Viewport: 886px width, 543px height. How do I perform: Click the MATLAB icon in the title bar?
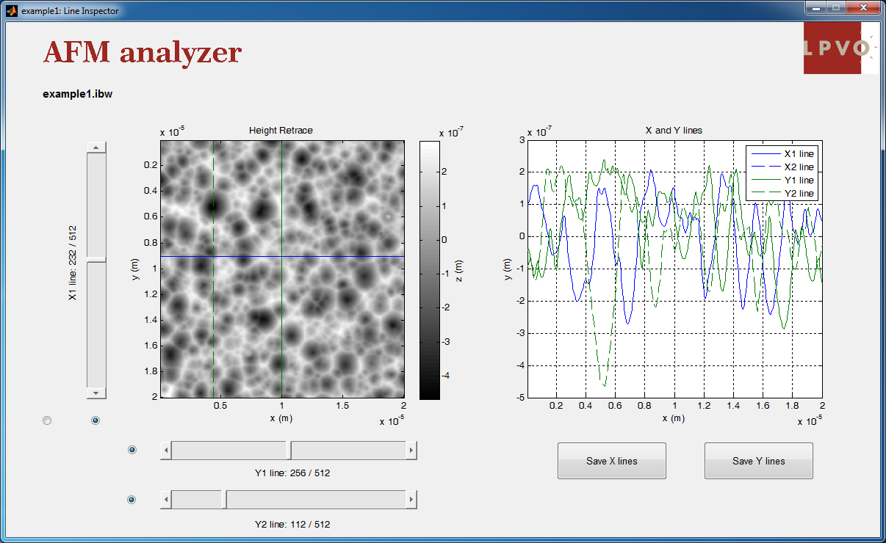(x=12, y=11)
